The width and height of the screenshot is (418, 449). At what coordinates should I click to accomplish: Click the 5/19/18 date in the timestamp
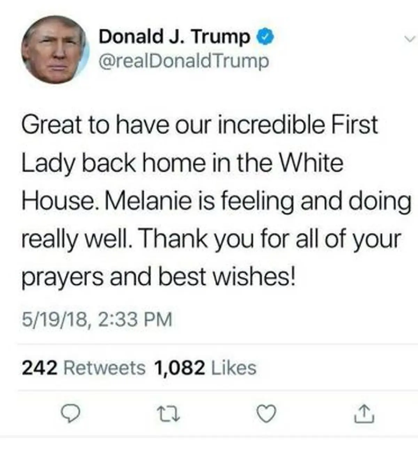pos(54,320)
